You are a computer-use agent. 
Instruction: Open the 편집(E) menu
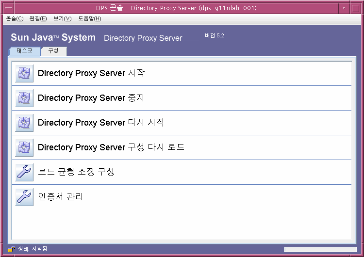(38, 19)
